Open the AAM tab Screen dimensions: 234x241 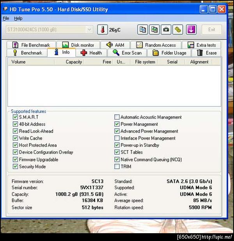click(x=115, y=45)
